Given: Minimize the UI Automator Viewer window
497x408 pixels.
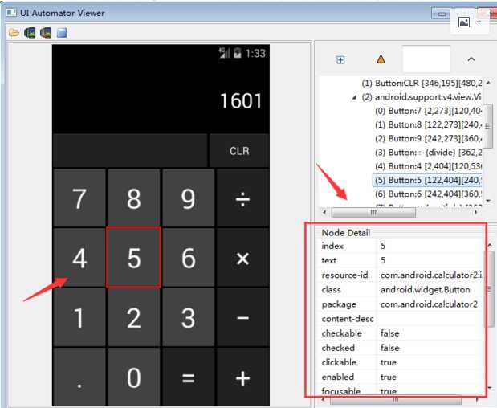Looking at the screenshot, I should pyautogui.click(x=442, y=14).
